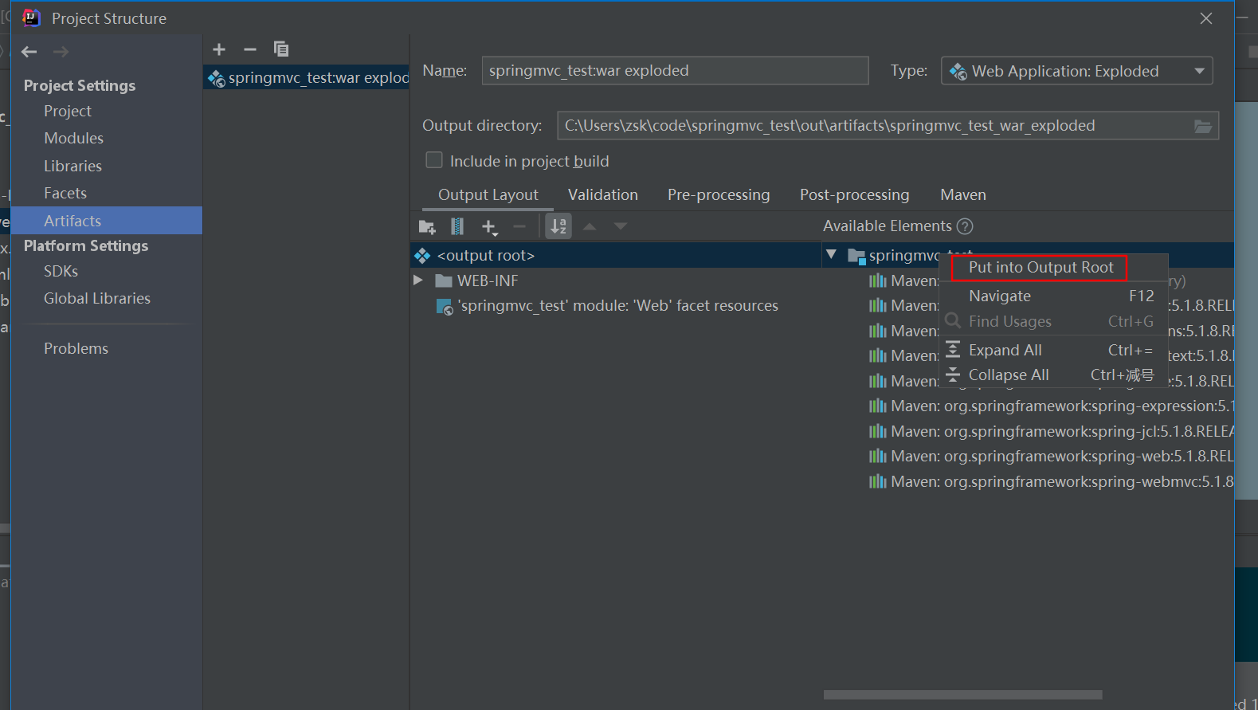Image resolution: width=1258 pixels, height=710 pixels.
Task: Select Maven spring-webmvc library entry
Action: point(1051,481)
